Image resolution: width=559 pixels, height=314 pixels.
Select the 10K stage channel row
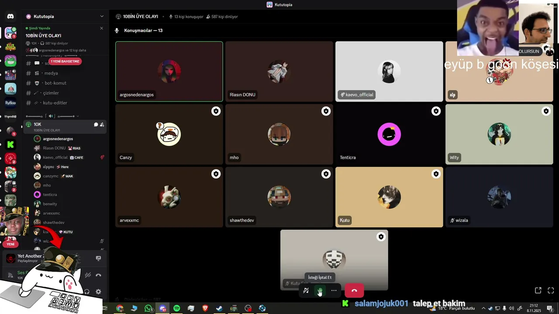[x=65, y=126]
